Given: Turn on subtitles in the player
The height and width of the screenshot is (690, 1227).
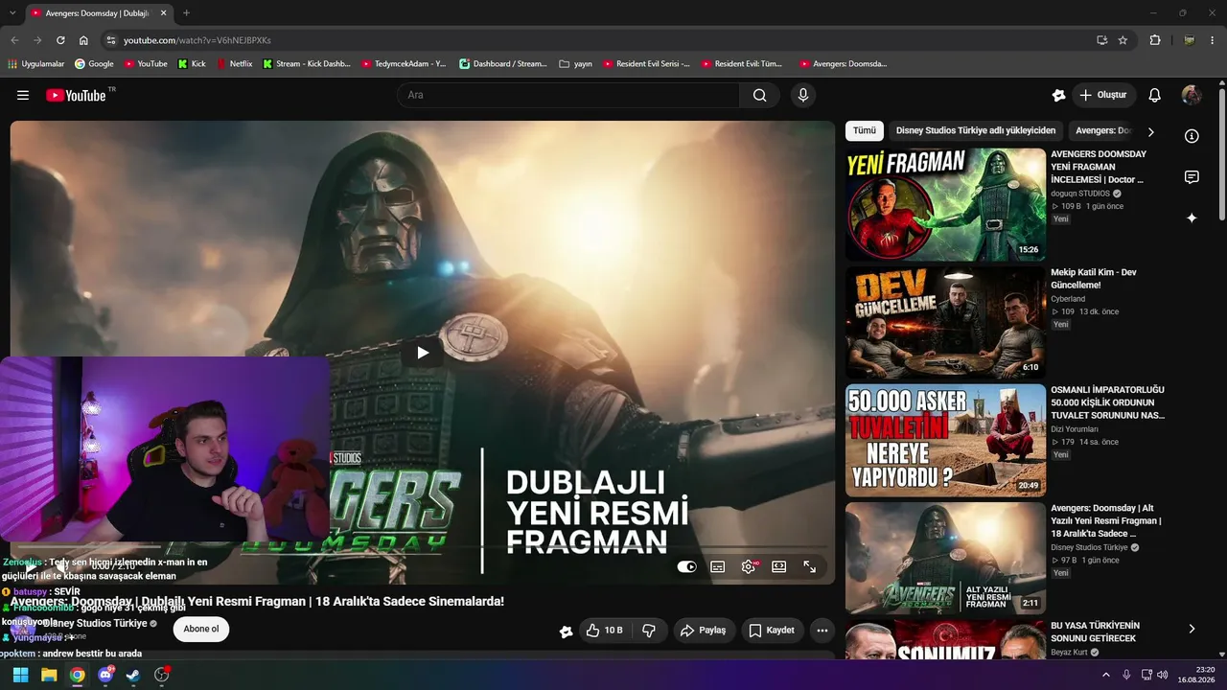Looking at the screenshot, I should pos(717,566).
